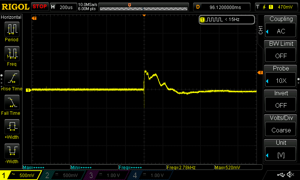Choose the Fall Time measurement icon

click(12, 102)
